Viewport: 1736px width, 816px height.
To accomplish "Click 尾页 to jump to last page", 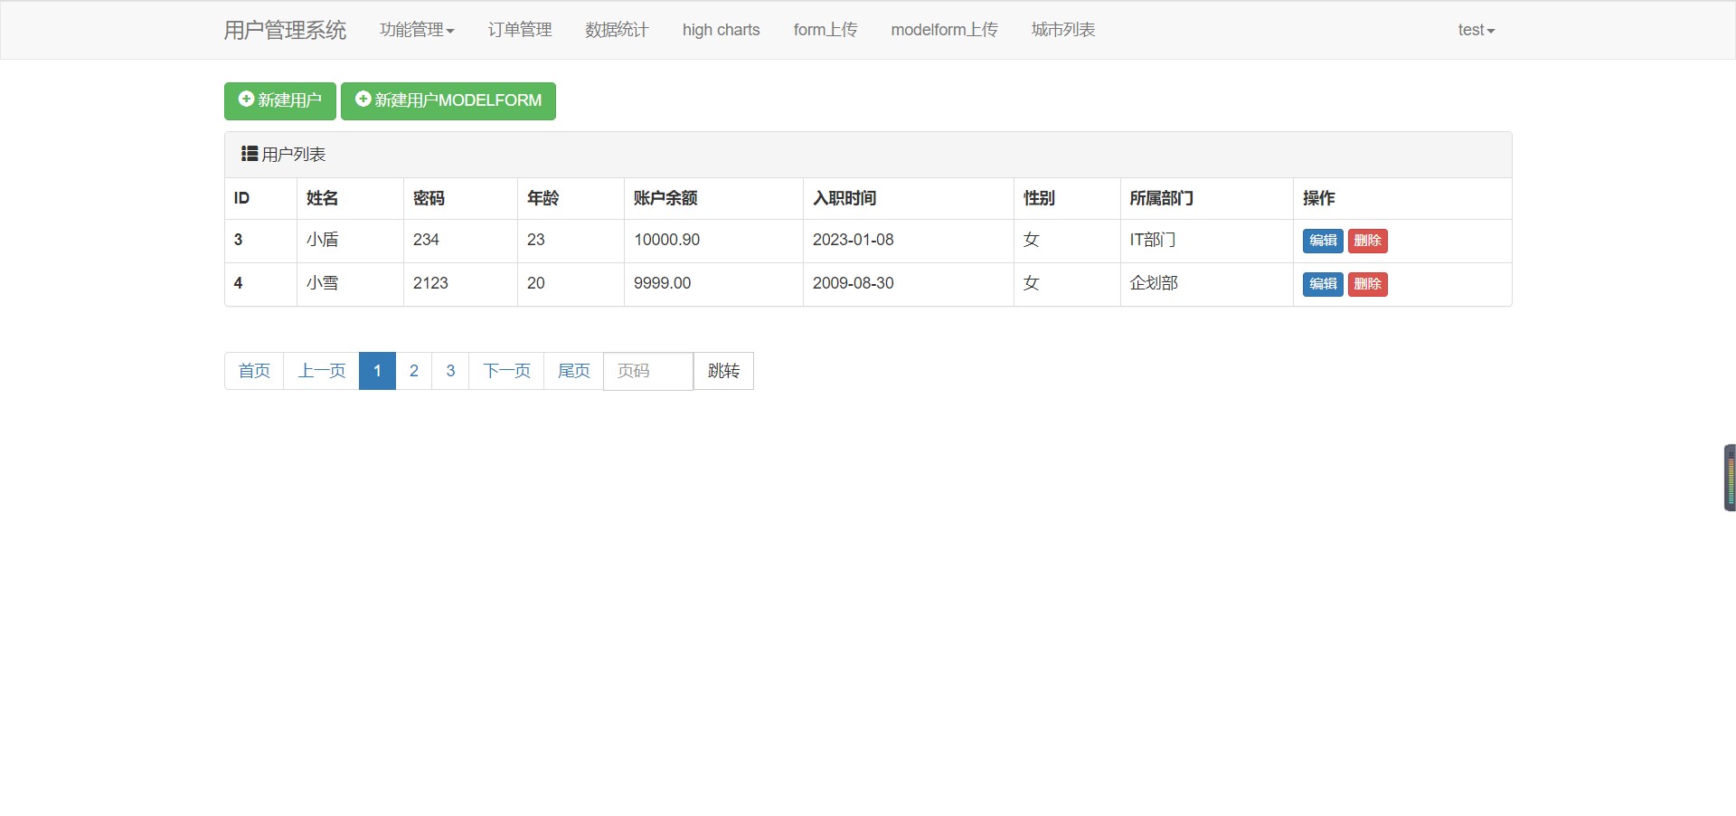I will (x=573, y=370).
